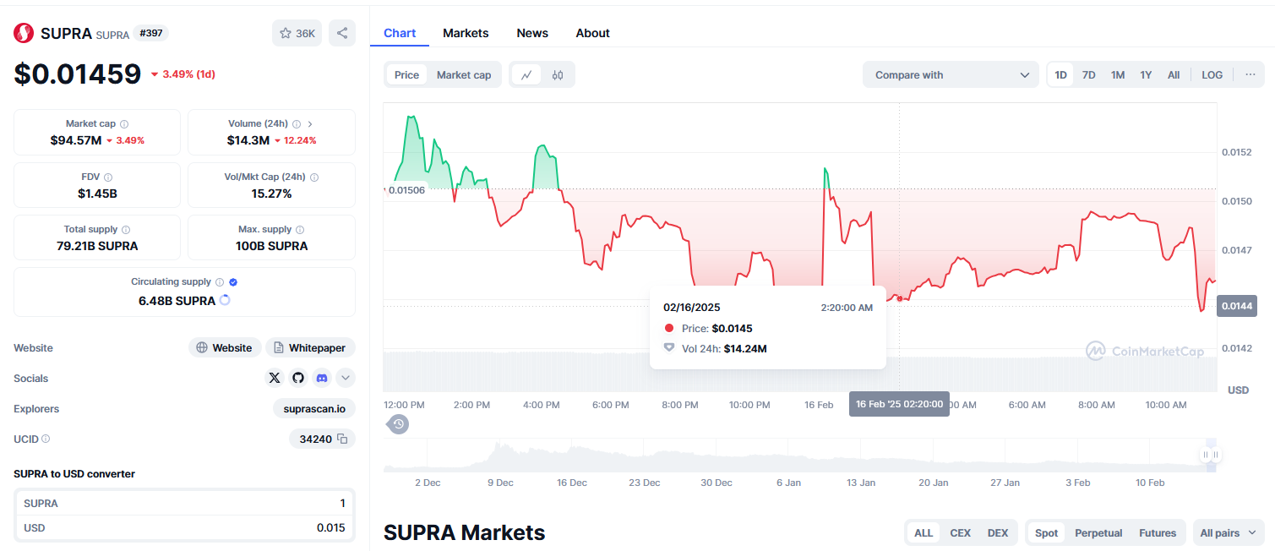
Task: Click the verified badge beside Circulating supply
Action: 233,282
